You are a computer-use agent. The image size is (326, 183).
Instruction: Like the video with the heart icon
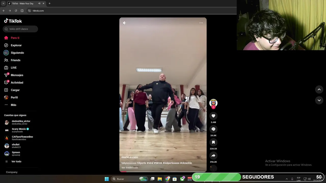point(213,116)
